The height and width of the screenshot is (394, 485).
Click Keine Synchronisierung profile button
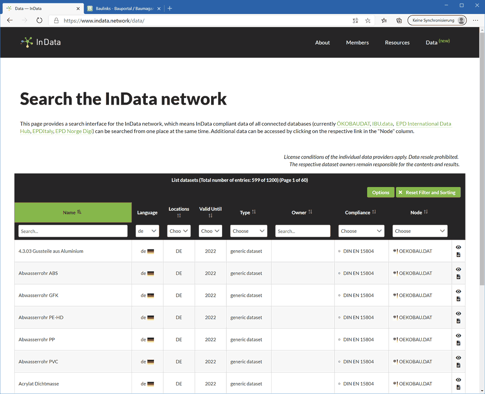tap(437, 20)
